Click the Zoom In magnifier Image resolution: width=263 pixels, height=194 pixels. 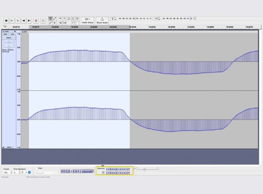click(60, 18)
